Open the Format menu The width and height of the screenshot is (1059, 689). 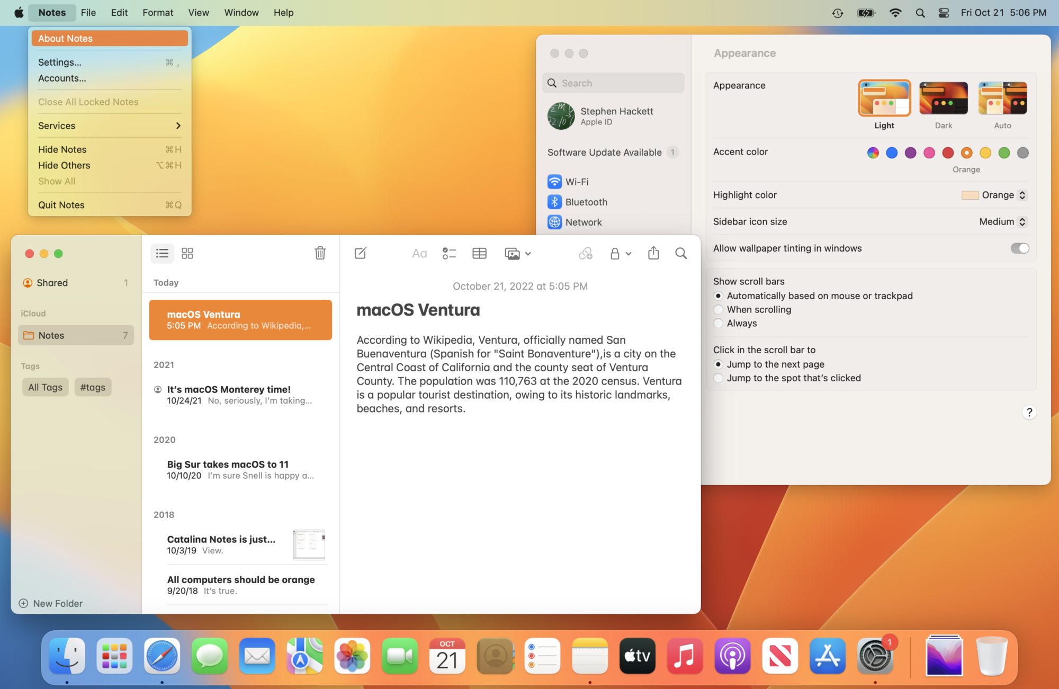click(x=157, y=12)
